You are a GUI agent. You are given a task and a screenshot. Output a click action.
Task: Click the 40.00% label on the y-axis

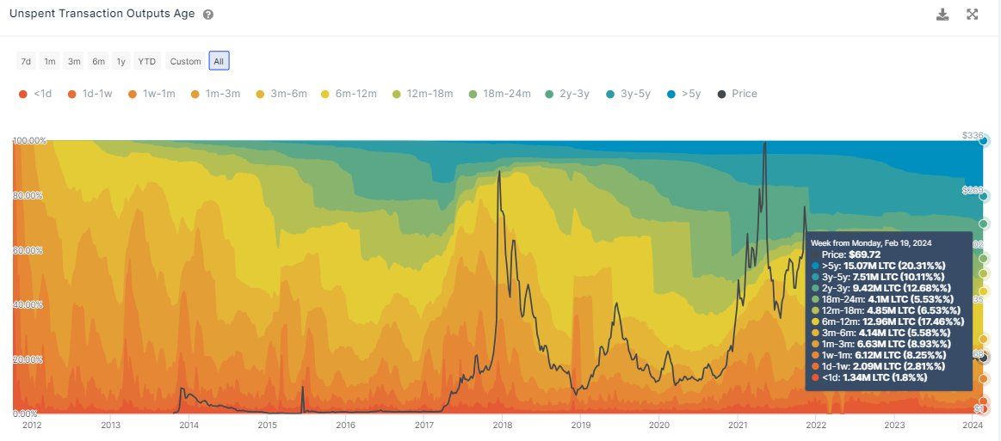pyautogui.click(x=27, y=304)
